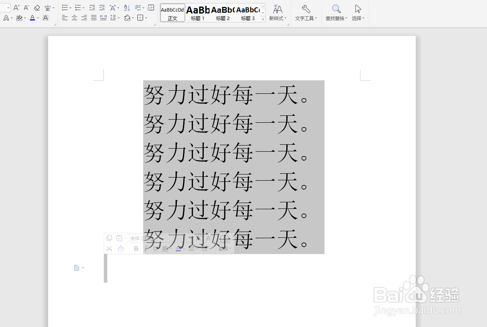This screenshot has height=327, width=487.
Task: Open the ribbon font color dropdown arrow
Action: (38, 18)
